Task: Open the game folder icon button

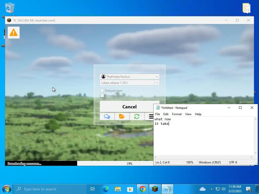Action: click(122, 116)
